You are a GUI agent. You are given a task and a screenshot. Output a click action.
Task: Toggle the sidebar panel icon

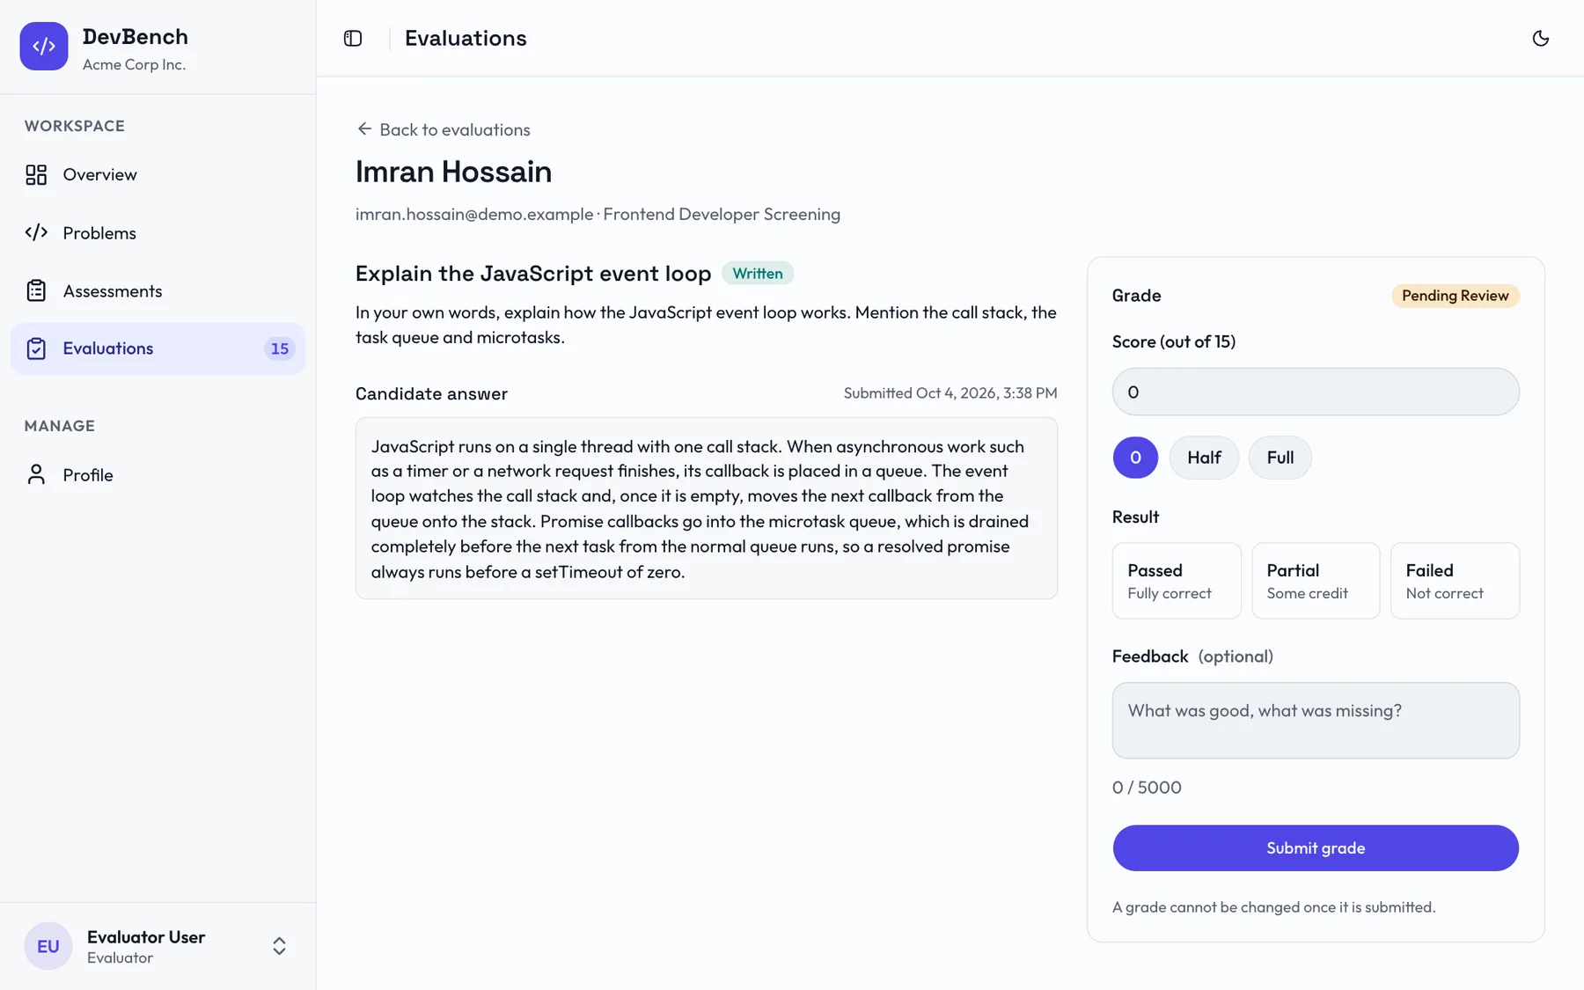point(353,38)
